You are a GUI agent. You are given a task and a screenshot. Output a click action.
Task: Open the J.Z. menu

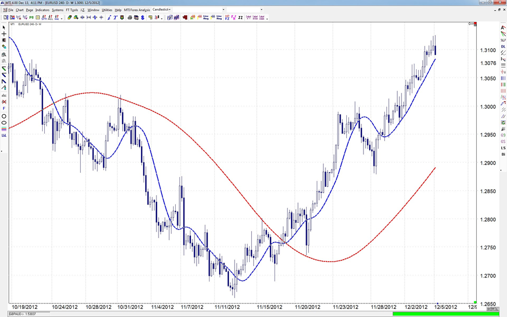click(x=83, y=10)
